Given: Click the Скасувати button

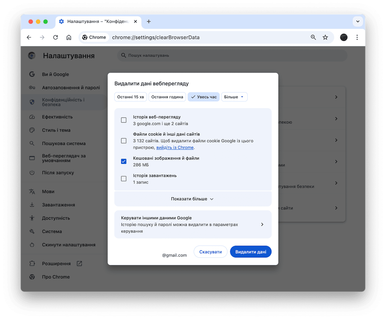Looking at the screenshot, I should point(210,252).
